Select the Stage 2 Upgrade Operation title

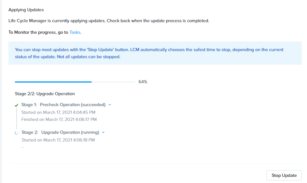pos(60,132)
